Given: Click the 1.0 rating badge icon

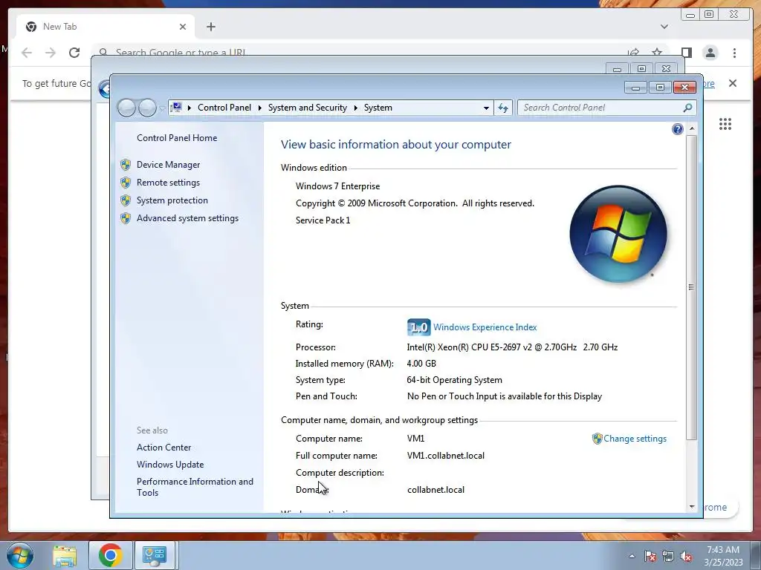Looking at the screenshot, I should point(418,327).
